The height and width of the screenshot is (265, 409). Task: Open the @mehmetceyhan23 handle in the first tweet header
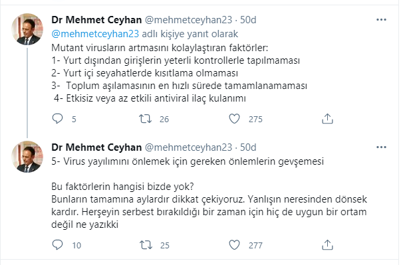point(188,20)
